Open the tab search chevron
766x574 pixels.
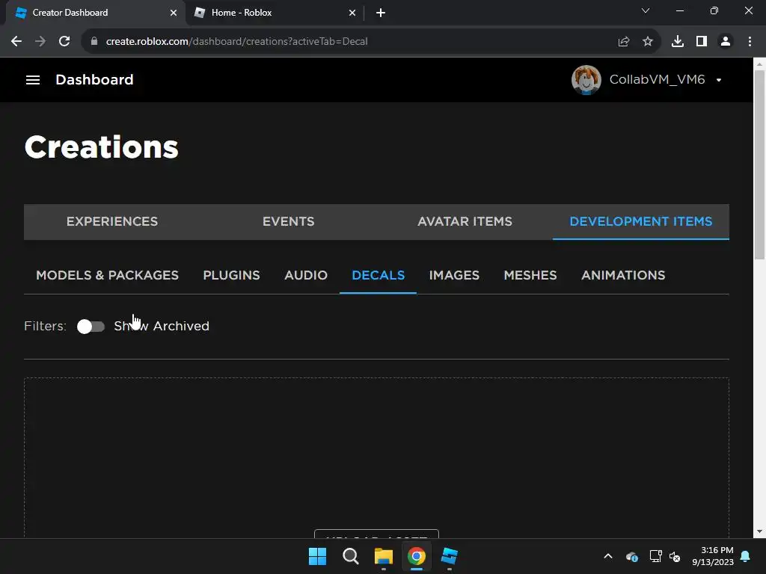(x=646, y=10)
